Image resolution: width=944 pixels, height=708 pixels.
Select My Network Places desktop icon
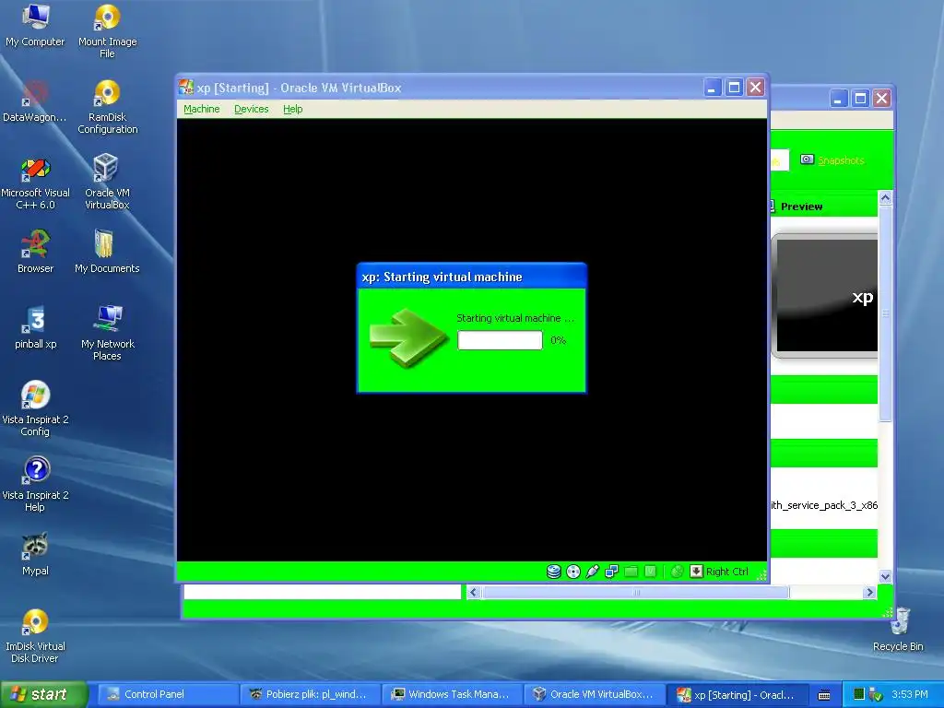[x=107, y=333]
